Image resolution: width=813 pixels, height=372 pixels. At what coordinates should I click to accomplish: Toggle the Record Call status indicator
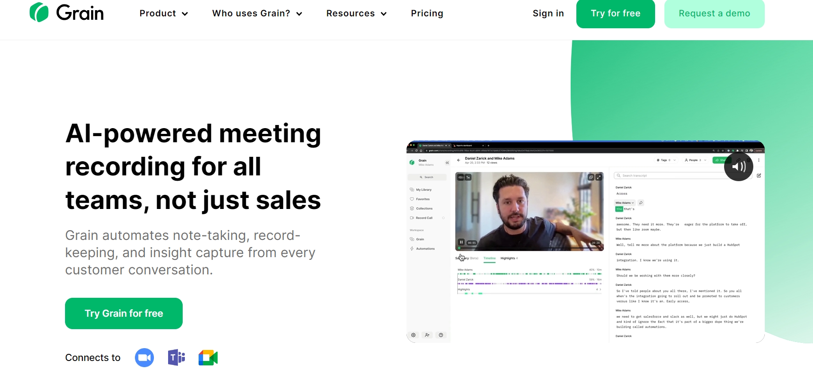pyautogui.click(x=443, y=218)
